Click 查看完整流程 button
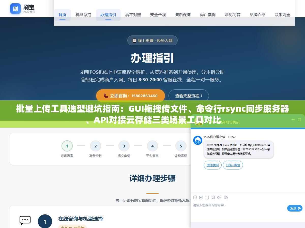 point(189,96)
